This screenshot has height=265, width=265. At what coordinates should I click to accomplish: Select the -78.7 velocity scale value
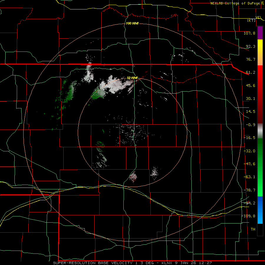(249, 190)
